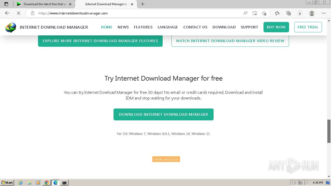Open Collections icon

(x=289, y=13)
